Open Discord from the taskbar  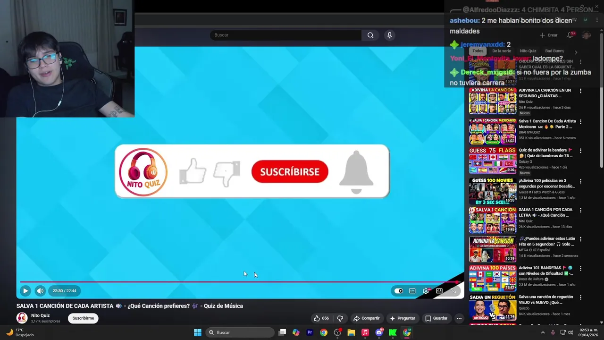(x=379, y=332)
